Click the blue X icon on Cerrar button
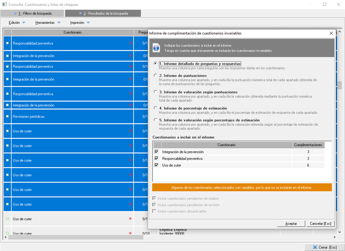This screenshot has height=251, width=345. [315, 247]
